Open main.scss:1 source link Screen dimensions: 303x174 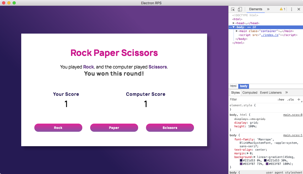click(293, 135)
